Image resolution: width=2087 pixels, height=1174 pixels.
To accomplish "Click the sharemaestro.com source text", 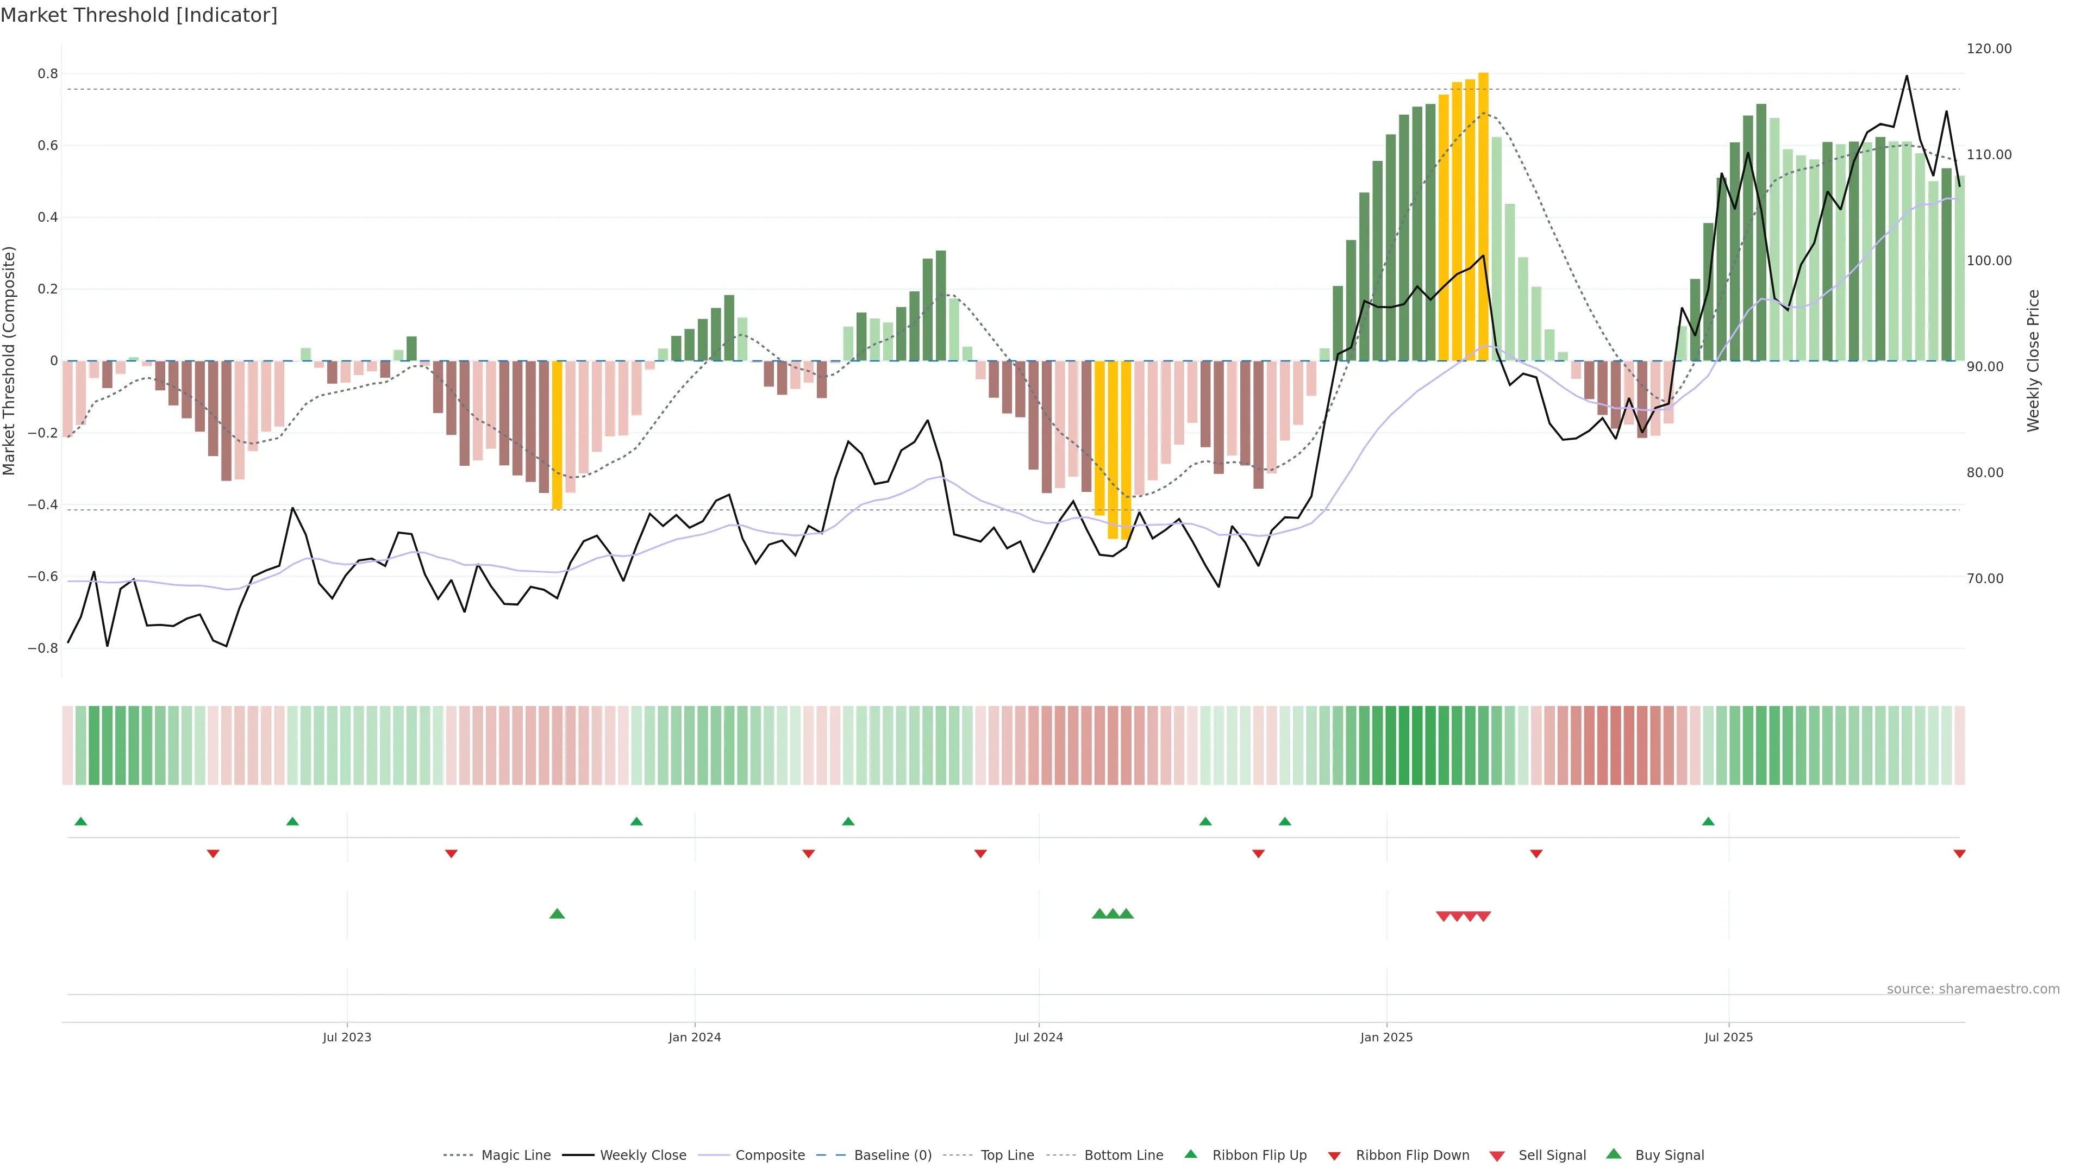I will (x=1973, y=989).
